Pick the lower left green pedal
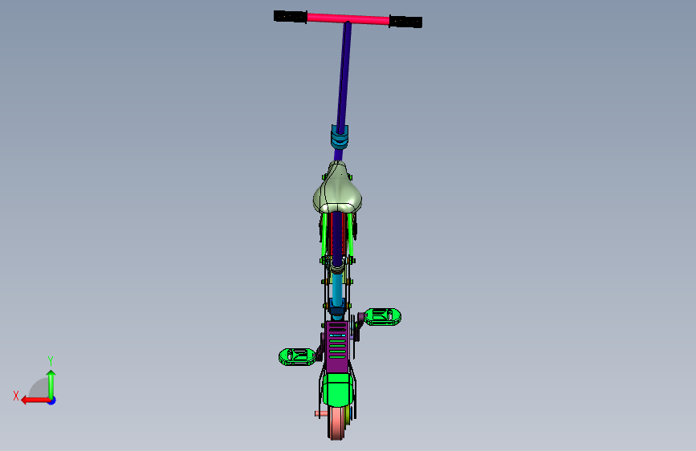 click(297, 357)
